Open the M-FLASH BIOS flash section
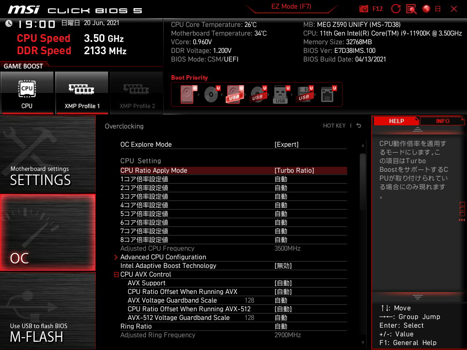The height and width of the screenshot is (350, 467). (47, 311)
